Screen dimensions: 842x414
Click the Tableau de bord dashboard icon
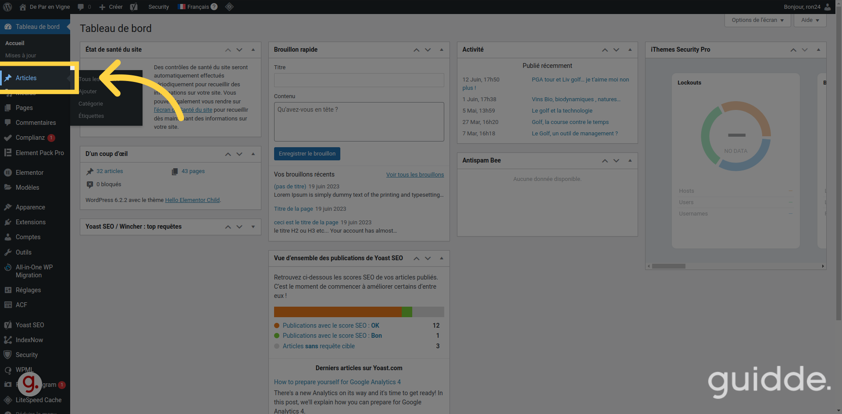pyautogui.click(x=7, y=27)
